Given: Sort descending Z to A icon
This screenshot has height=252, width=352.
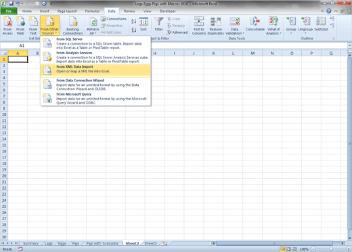Looking at the screenshot, I should (133, 30).
